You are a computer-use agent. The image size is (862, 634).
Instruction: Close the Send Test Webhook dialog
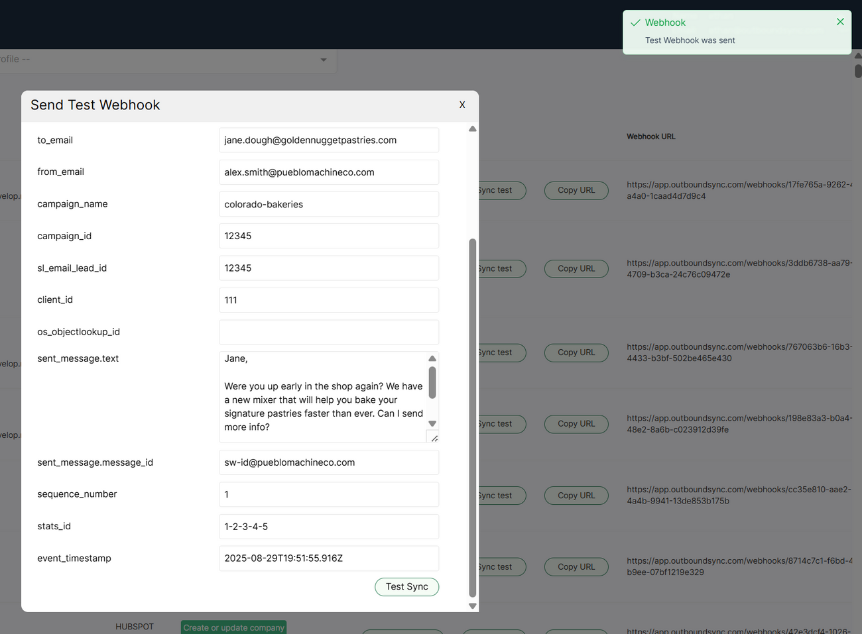click(x=462, y=105)
